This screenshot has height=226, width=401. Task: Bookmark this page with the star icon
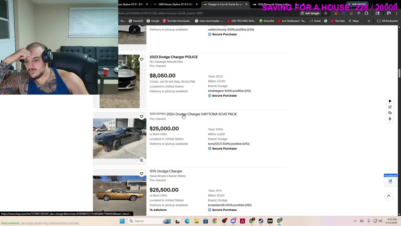coord(326,13)
